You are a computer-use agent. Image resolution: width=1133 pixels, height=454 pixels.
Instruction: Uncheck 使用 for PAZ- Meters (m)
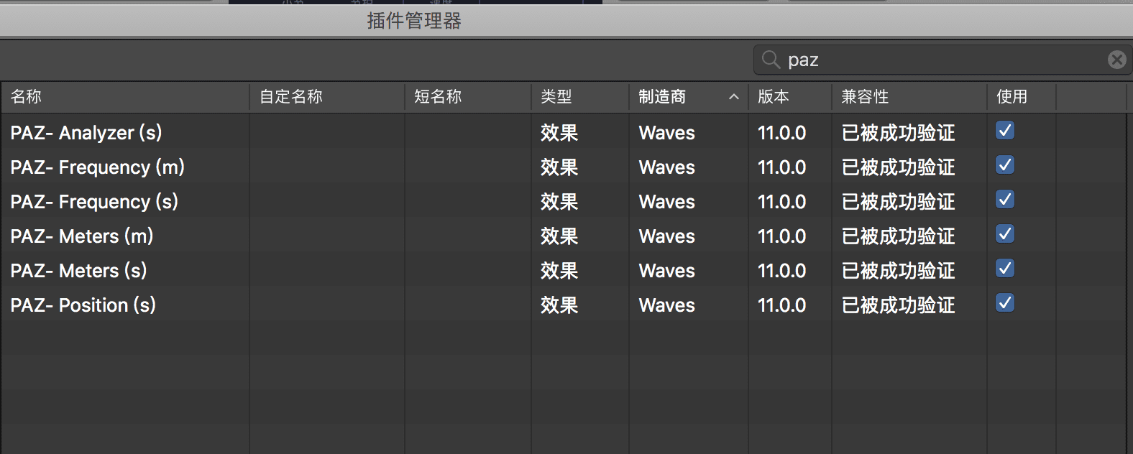pos(1005,233)
